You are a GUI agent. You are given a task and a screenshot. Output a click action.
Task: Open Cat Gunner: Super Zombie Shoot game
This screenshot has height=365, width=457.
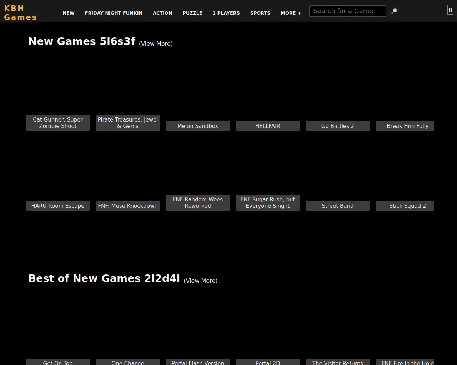[x=58, y=123]
